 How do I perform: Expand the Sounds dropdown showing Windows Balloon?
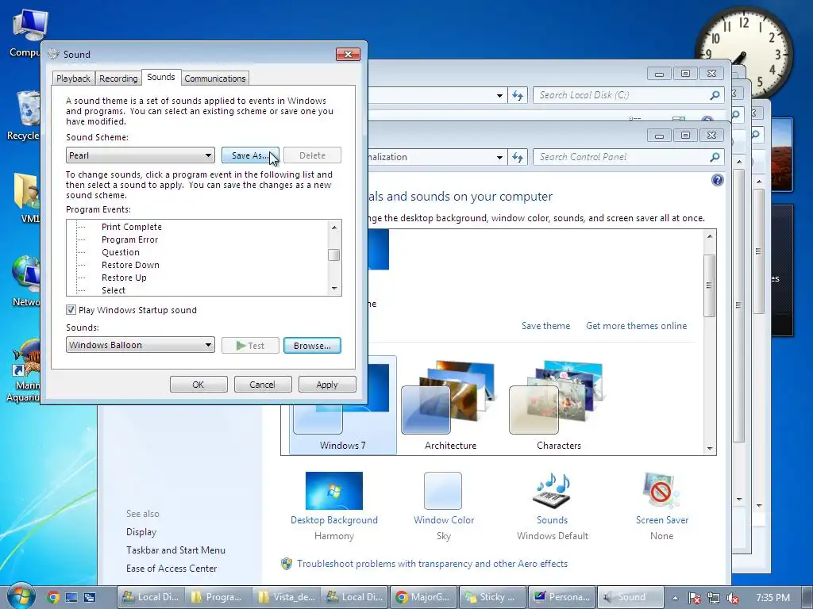coord(140,345)
